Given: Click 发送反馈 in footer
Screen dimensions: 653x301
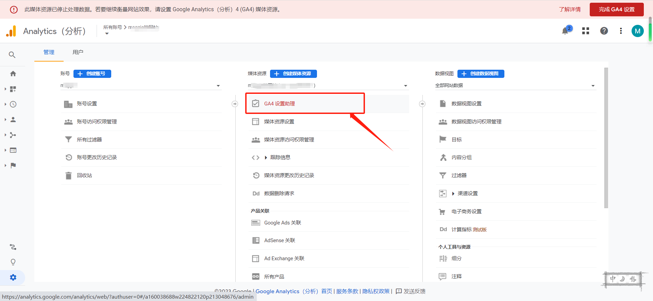Looking at the screenshot, I should tap(411, 291).
